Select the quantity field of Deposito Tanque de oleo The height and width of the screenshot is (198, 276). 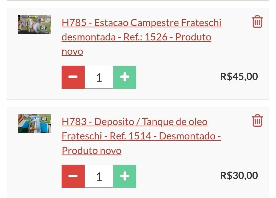(x=99, y=176)
